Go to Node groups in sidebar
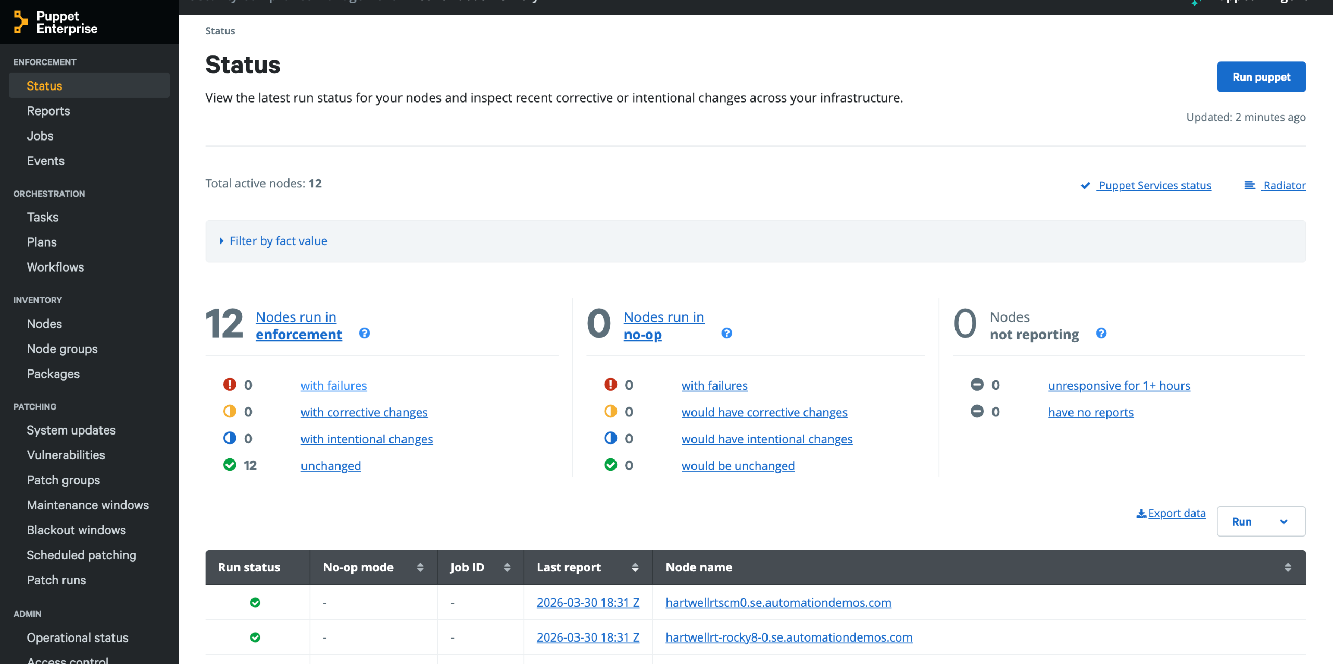 [62, 349]
